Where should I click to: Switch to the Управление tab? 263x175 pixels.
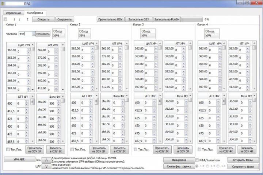[14, 13]
